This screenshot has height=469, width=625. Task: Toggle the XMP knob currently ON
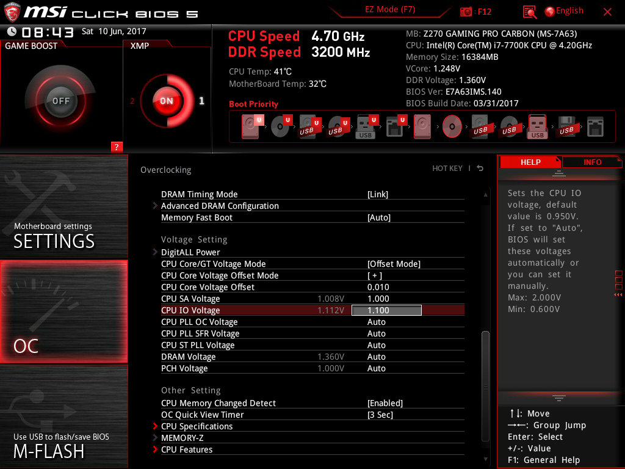point(167,101)
